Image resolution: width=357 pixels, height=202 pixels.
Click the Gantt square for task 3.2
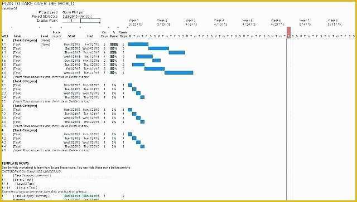(134, 114)
